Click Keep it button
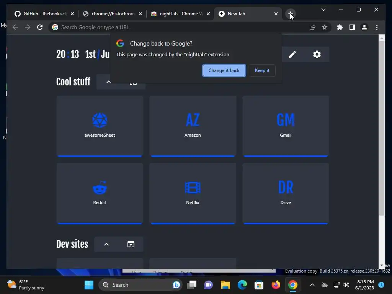The width and height of the screenshot is (392, 294). click(262, 70)
